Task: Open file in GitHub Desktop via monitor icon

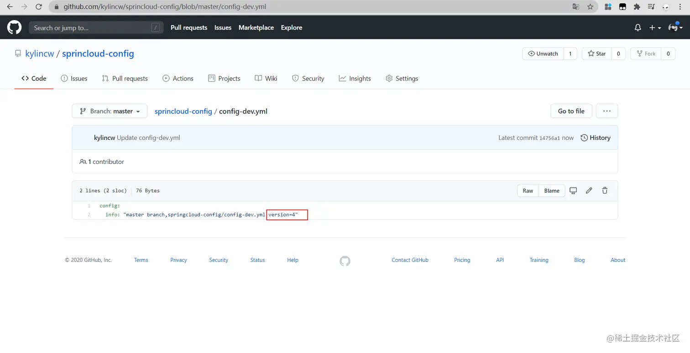Action: point(573,190)
